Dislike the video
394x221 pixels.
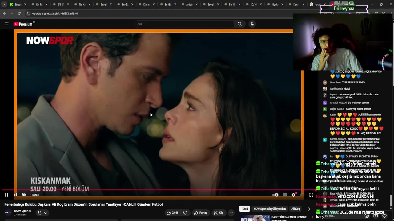tap(185, 213)
